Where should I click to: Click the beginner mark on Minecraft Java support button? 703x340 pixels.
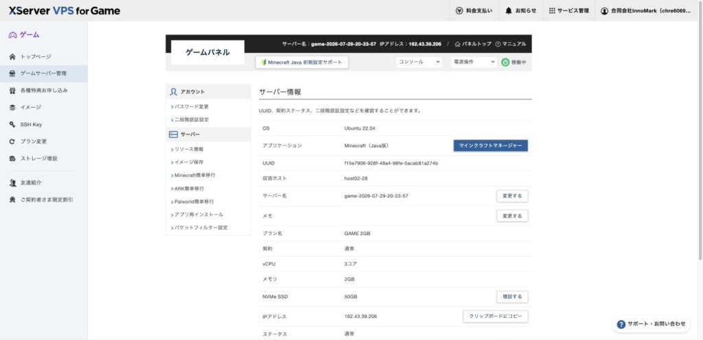pos(264,62)
